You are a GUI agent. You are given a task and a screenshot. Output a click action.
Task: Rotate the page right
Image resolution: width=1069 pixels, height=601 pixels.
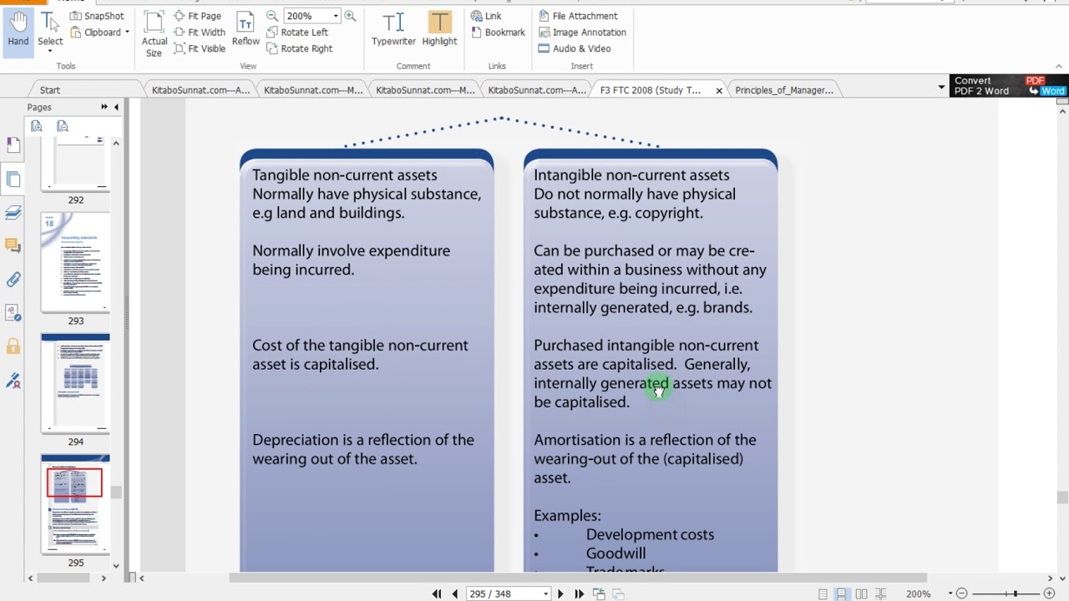(299, 48)
